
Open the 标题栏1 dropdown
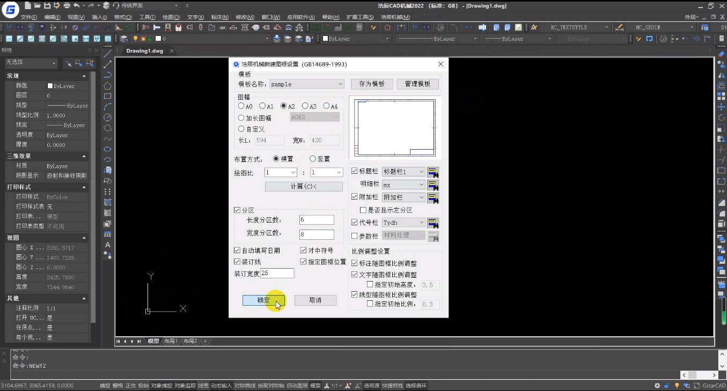(x=403, y=172)
